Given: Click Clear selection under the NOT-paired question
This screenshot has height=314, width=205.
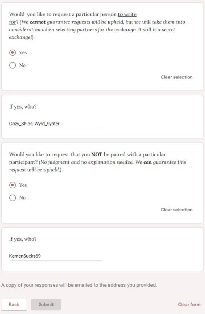Looking at the screenshot, I should pyautogui.click(x=177, y=210).
